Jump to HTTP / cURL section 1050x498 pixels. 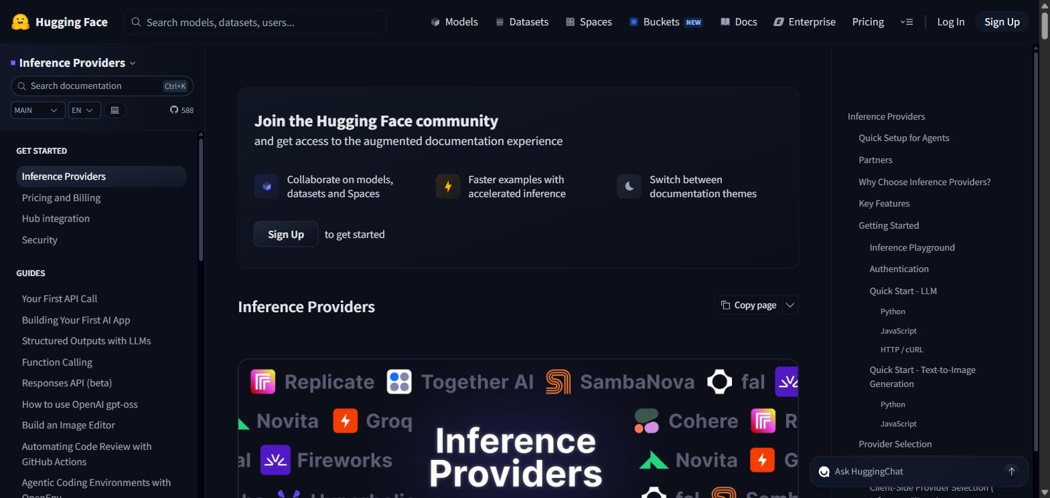[901, 350]
